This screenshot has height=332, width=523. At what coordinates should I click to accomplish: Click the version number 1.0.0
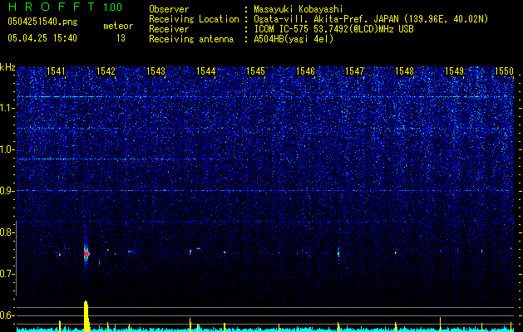[112, 7]
